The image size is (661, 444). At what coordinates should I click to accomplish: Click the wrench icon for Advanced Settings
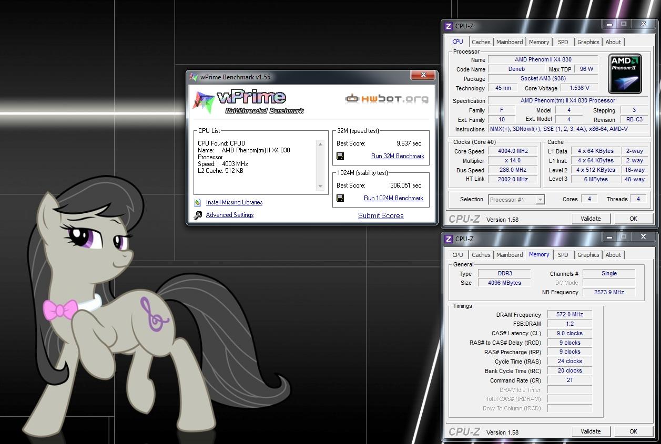coord(198,215)
